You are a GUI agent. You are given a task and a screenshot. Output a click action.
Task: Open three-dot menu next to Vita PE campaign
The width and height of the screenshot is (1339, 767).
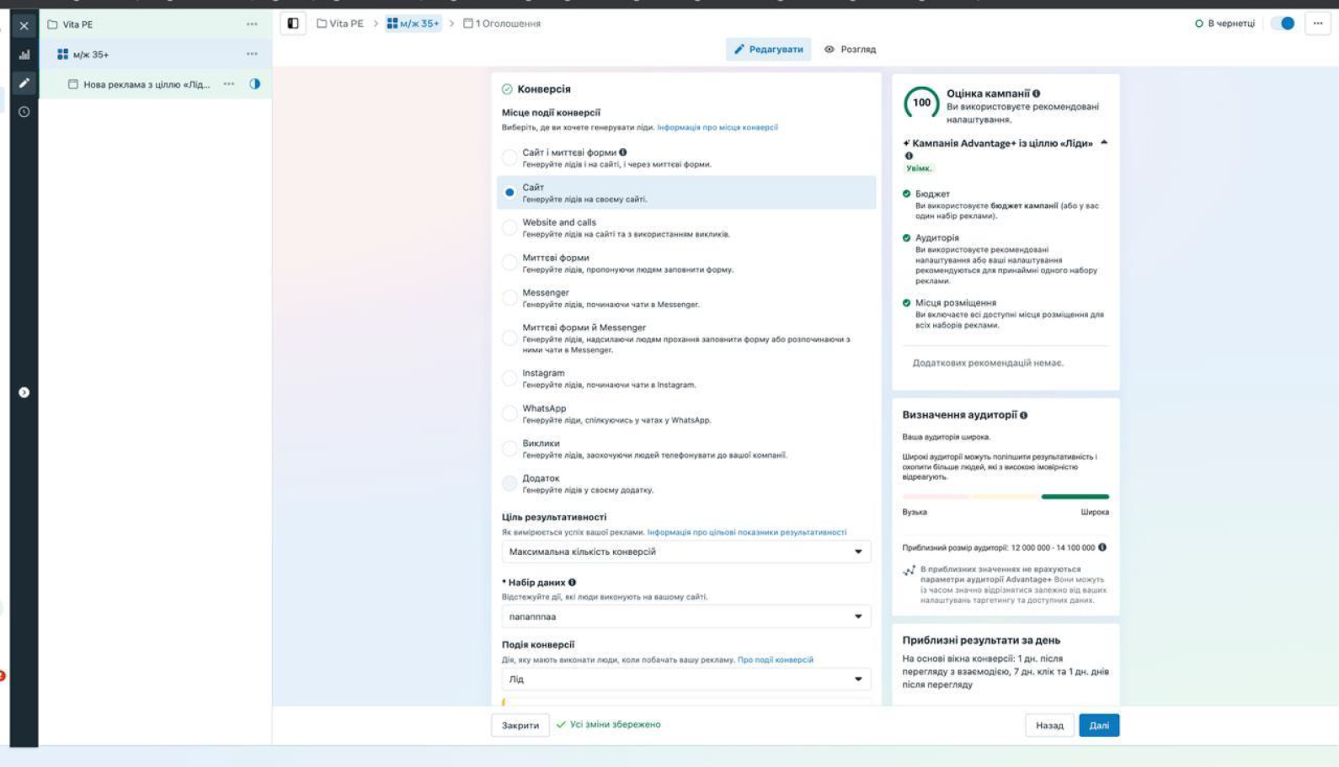point(252,24)
